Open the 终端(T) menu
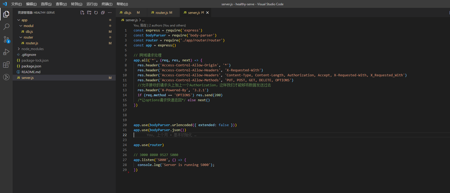 pos(107,4)
